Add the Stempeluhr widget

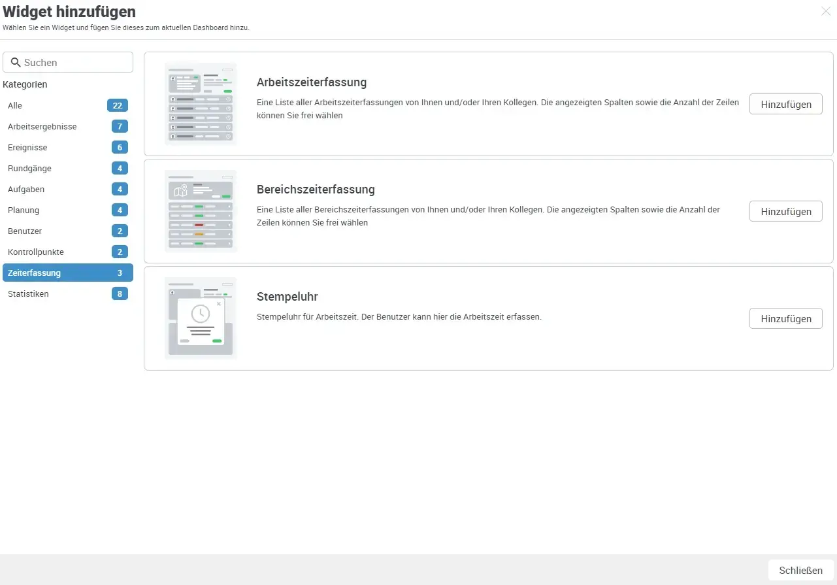click(785, 318)
